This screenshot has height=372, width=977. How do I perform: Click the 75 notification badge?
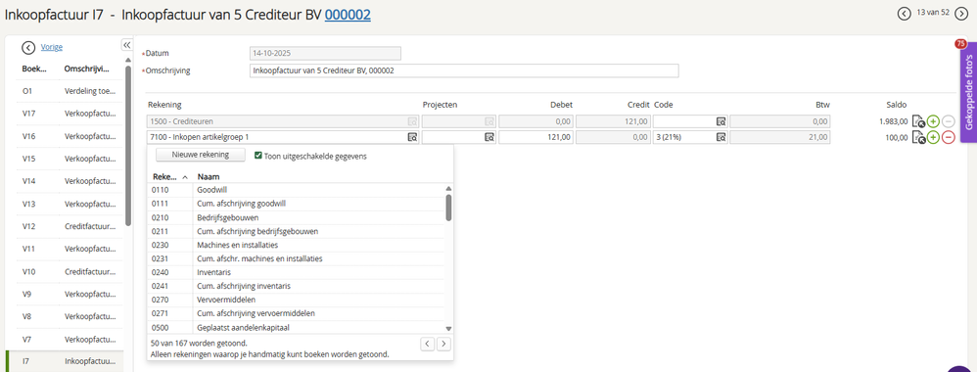tap(960, 44)
